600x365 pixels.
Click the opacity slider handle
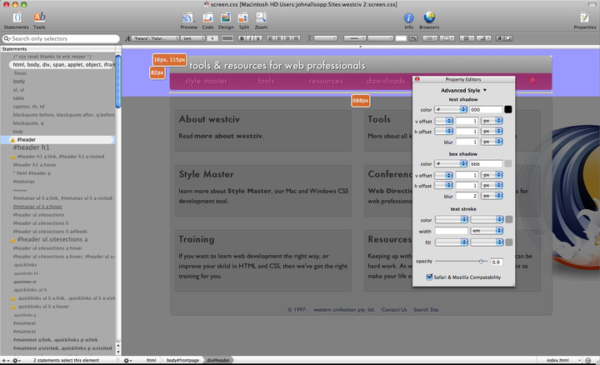click(482, 262)
